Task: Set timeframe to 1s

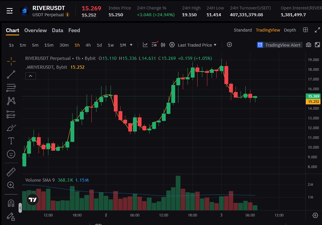Action: pyautogui.click(x=11, y=45)
